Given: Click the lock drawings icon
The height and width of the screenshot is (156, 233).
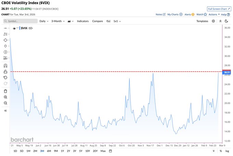Looking at the screenshot, I should (5, 72).
